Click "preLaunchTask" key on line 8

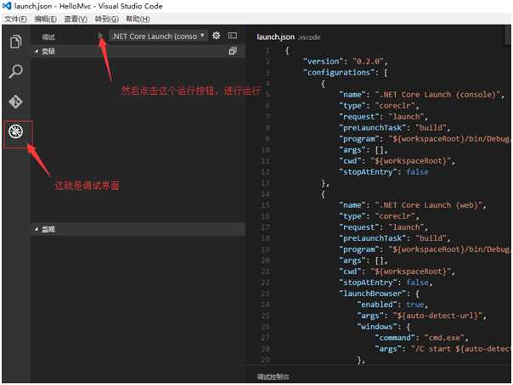tap(375, 127)
